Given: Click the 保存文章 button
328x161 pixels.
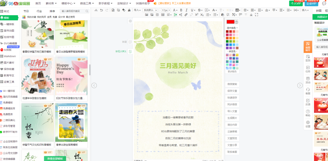Looking at the screenshot, I should (x=232, y=91).
